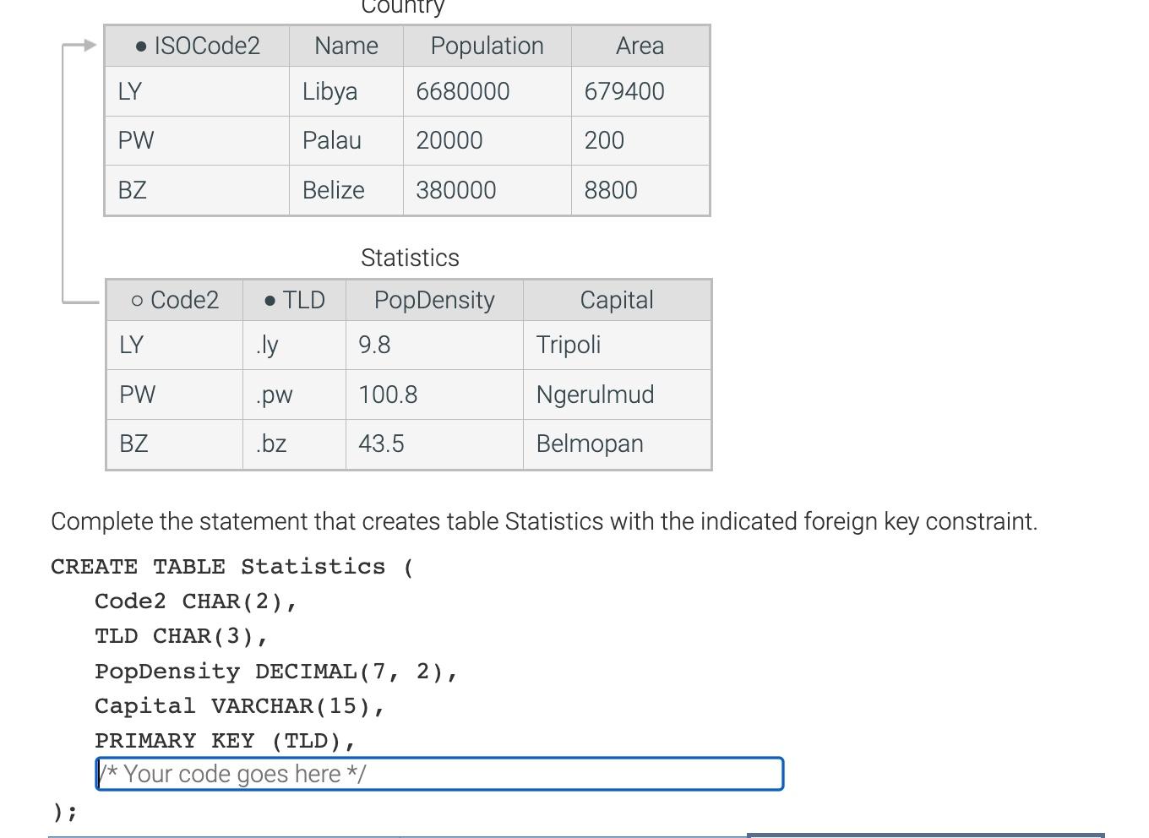1149x838 pixels.
Task: Select the PopDensity column header
Action: pyautogui.click(x=433, y=300)
